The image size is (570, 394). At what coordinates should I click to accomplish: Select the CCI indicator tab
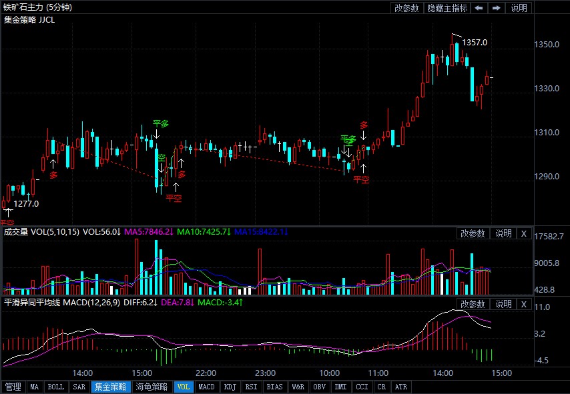[362, 387]
